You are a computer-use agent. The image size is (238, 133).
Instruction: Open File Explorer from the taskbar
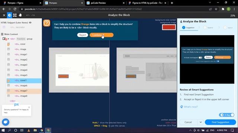point(35,130)
